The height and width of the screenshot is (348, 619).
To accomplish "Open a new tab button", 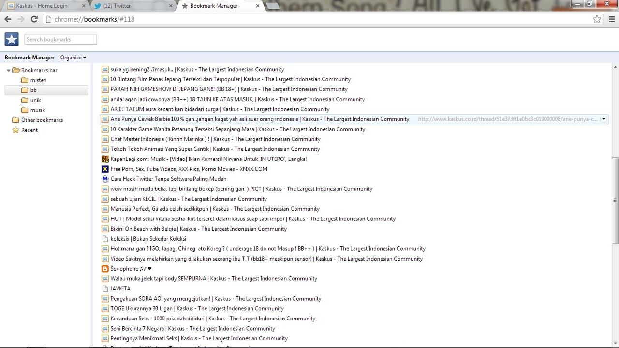I will 273,6.
